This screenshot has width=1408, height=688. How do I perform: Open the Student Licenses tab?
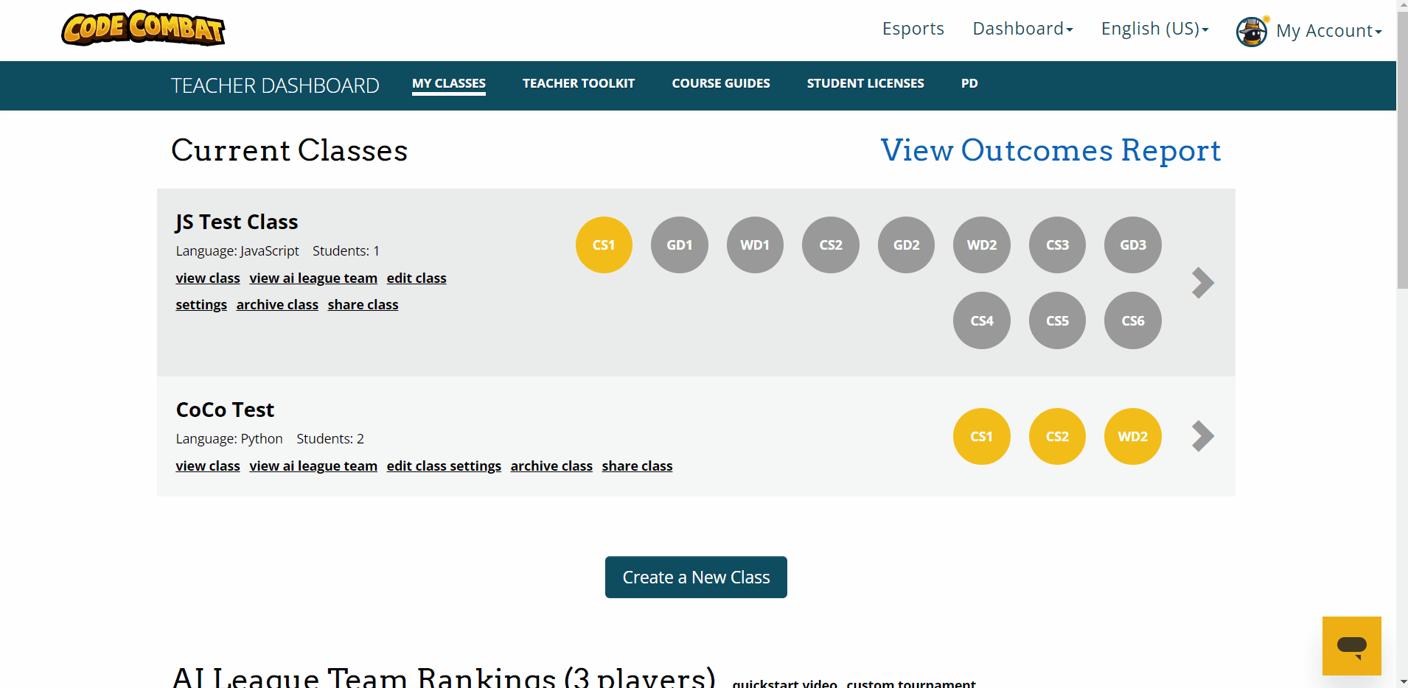(x=865, y=84)
